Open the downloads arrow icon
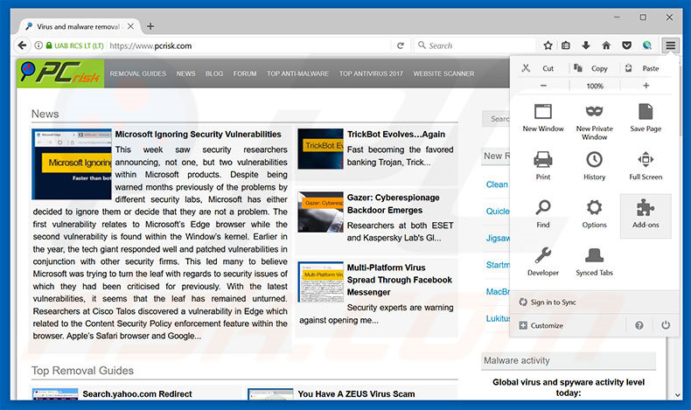Screen dimensions: 691x410 click(x=586, y=45)
